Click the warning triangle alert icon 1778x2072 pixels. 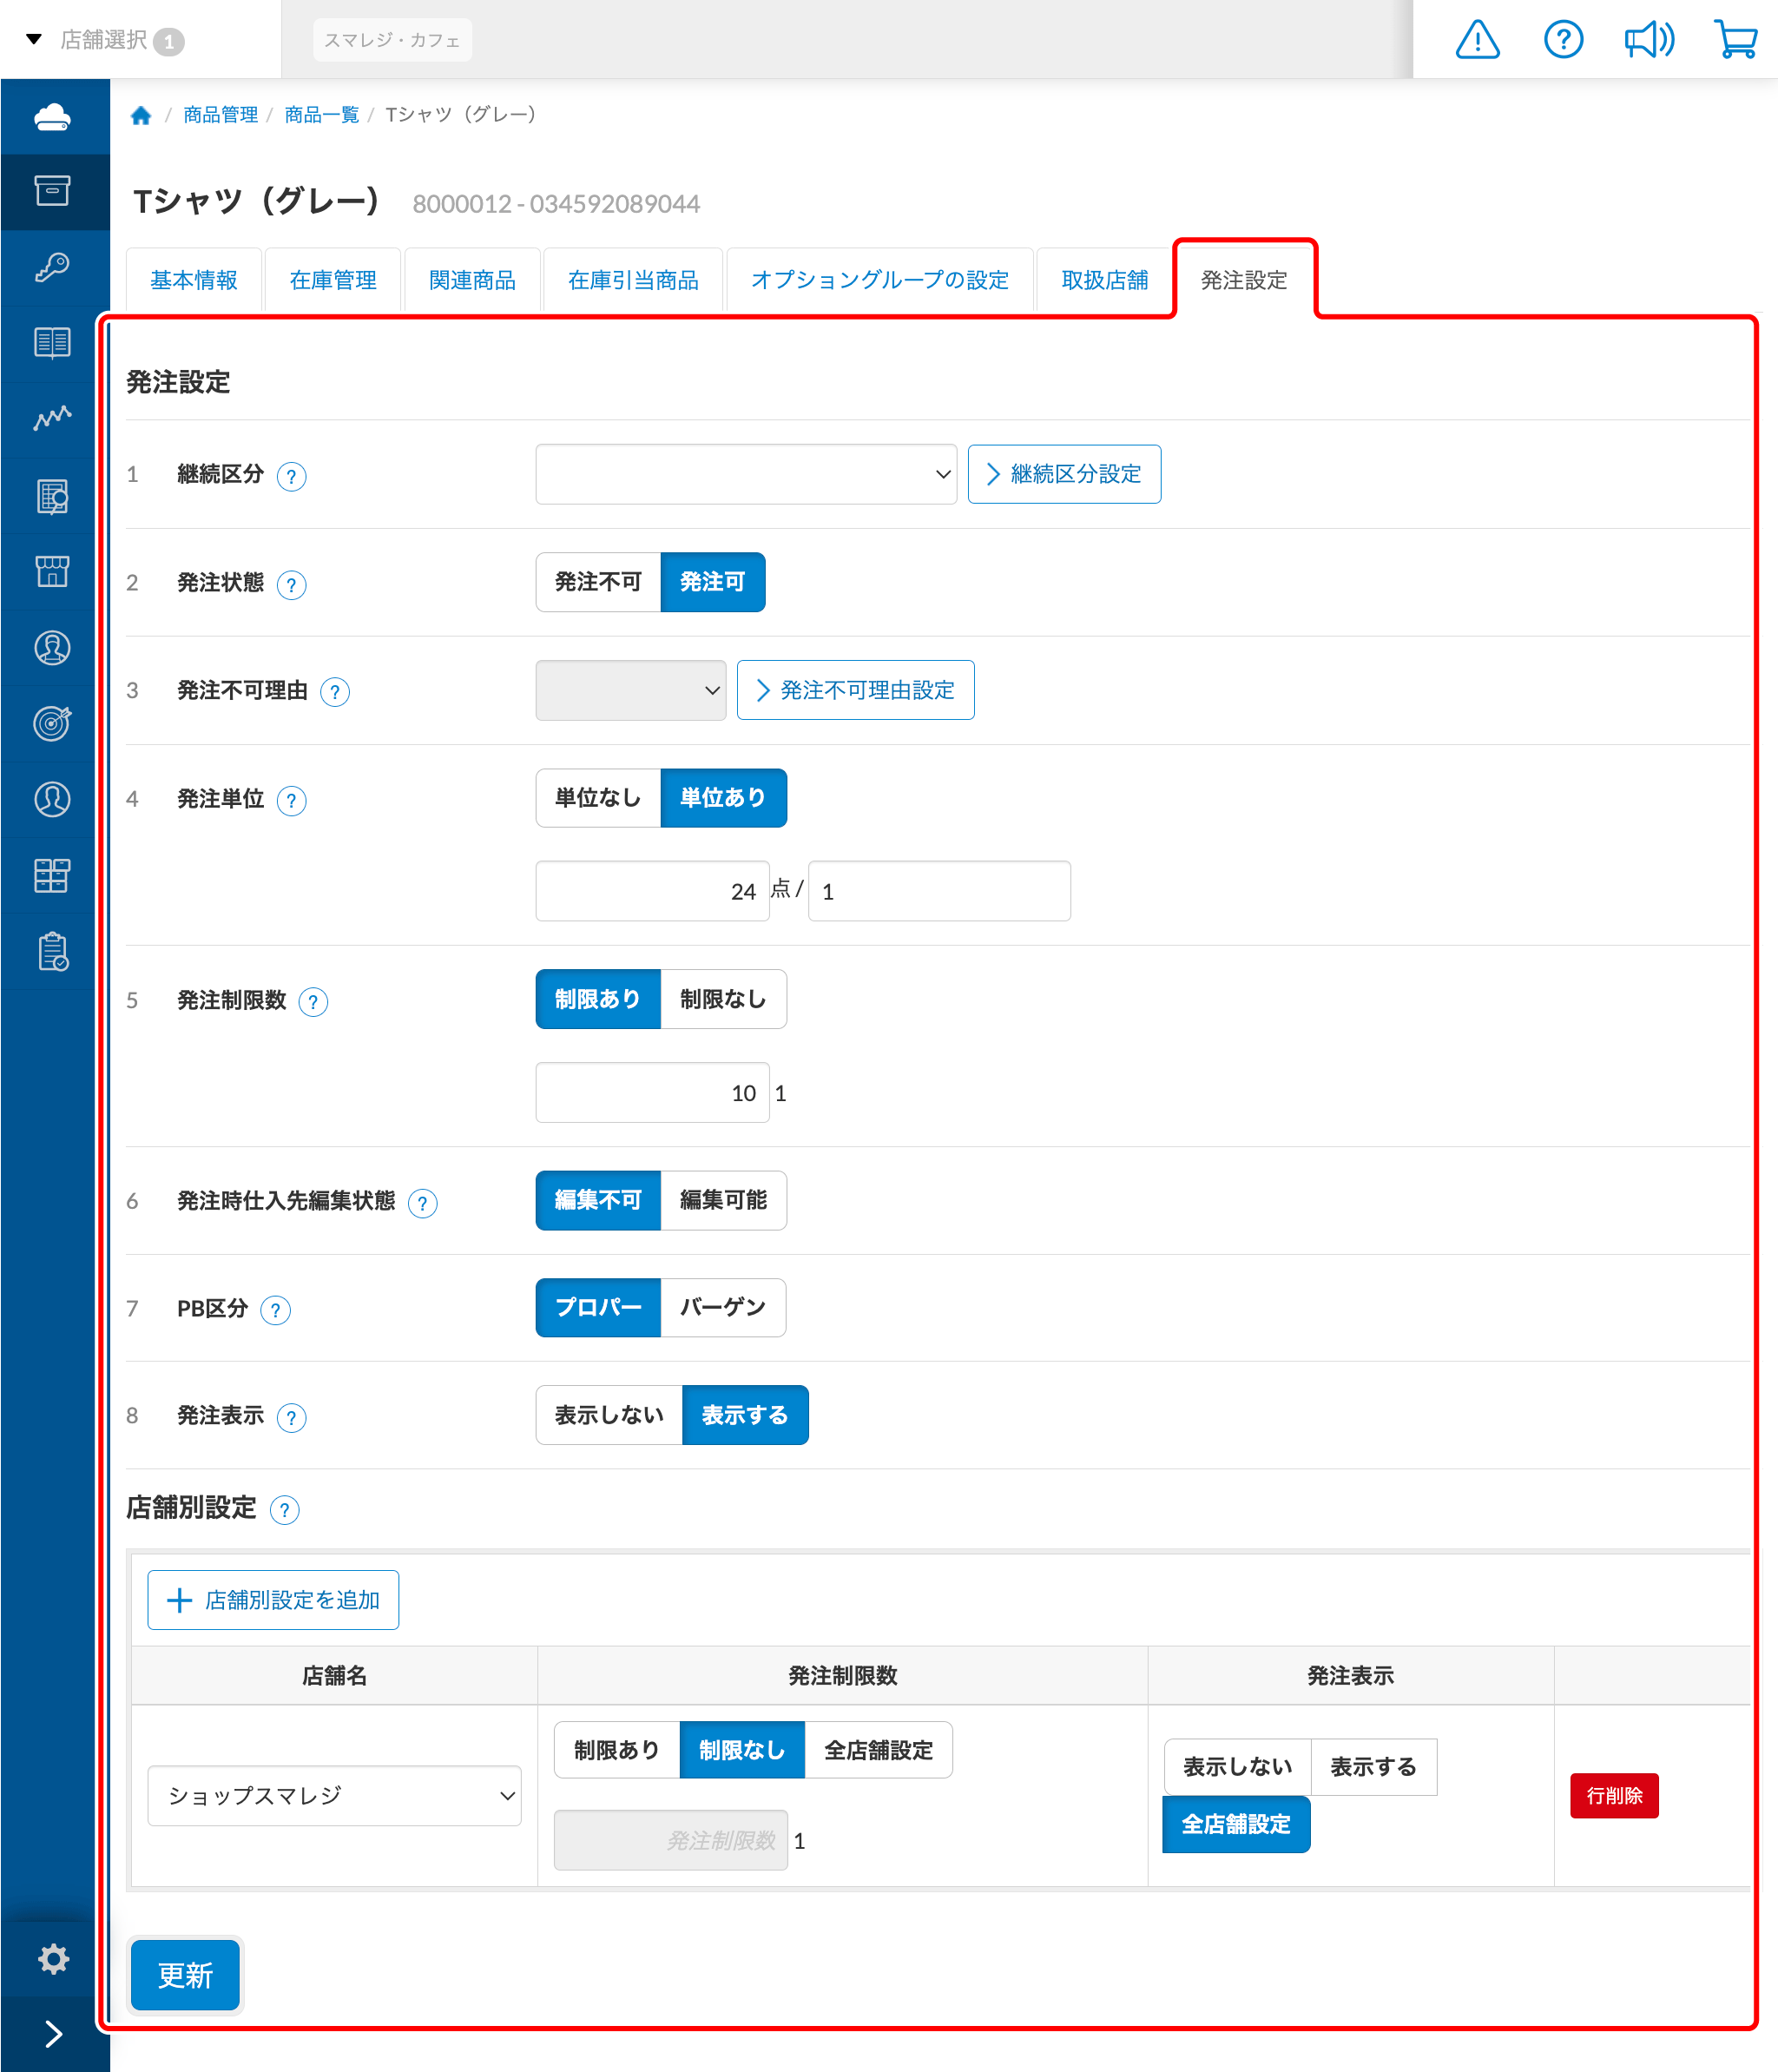pyautogui.click(x=1477, y=40)
